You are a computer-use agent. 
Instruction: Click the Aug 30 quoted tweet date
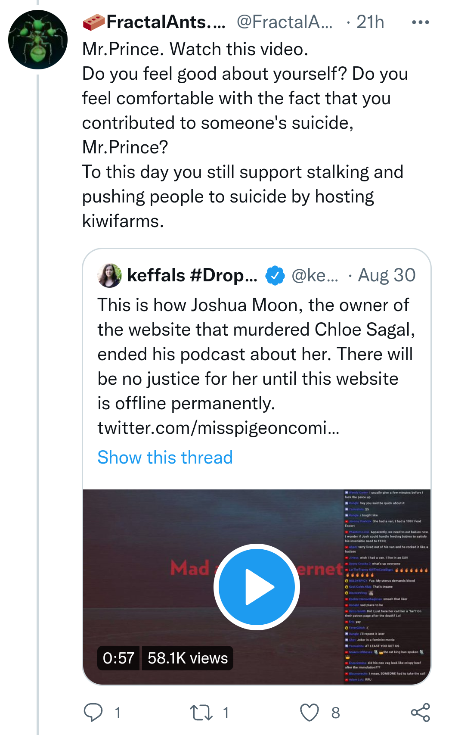[x=387, y=275]
